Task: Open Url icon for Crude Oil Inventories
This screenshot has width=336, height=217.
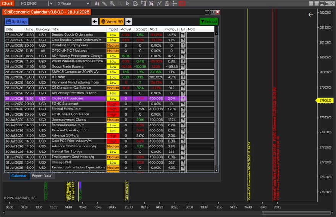Action: click(183, 99)
